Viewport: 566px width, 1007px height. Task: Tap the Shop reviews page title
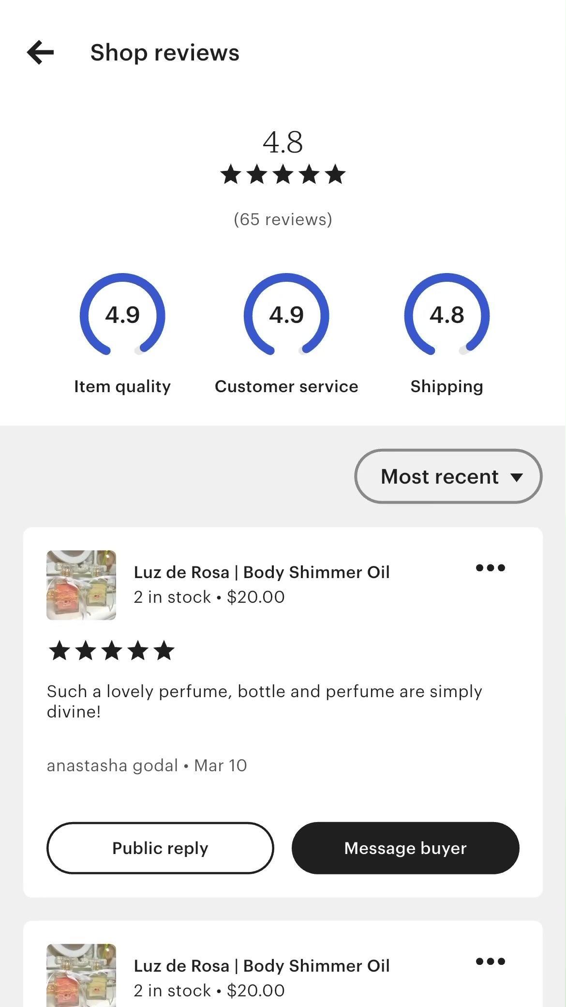(x=165, y=52)
